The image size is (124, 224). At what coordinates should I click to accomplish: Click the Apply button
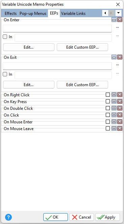tap(107, 217)
